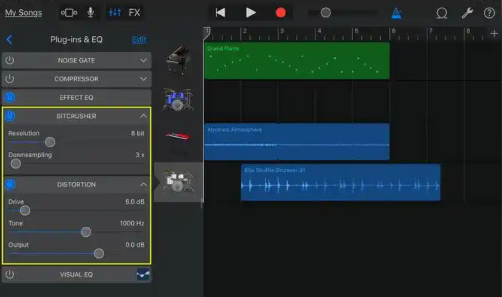
Task: Select the Abstract Atmosphere region
Action: 297,142
